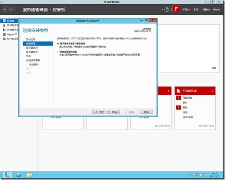Open the 管理(M) menu
The image size is (225, 180).
186,10
